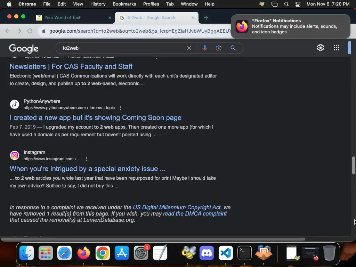Image resolution: width=356 pixels, height=267 pixels.
Task: Open the Window menu
Action: pyautogui.click(x=189, y=4)
